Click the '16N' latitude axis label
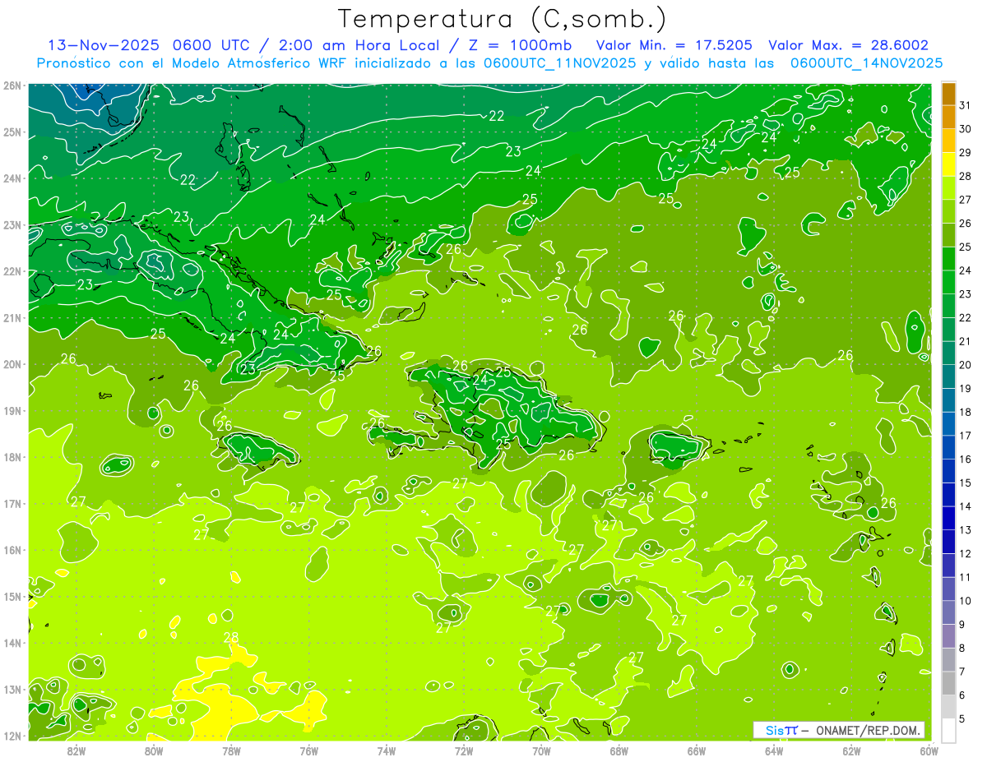This screenshot has width=987, height=762. [12, 550]
